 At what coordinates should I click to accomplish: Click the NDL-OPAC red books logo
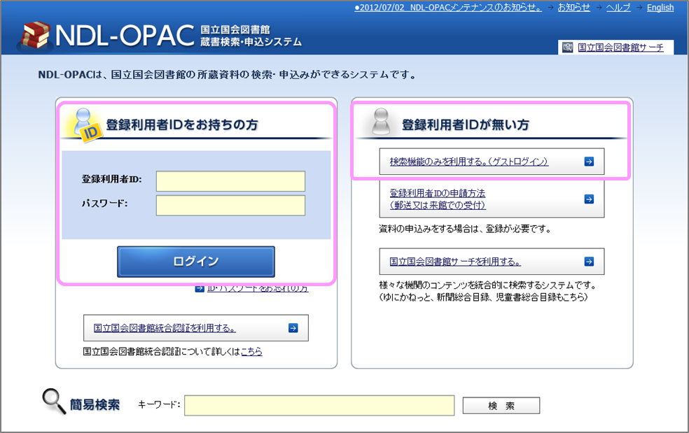[35, 35]
